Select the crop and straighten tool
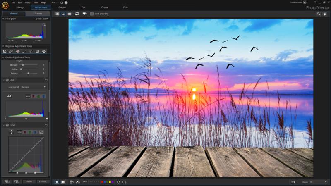331x186 pixels. coord(5,52)
